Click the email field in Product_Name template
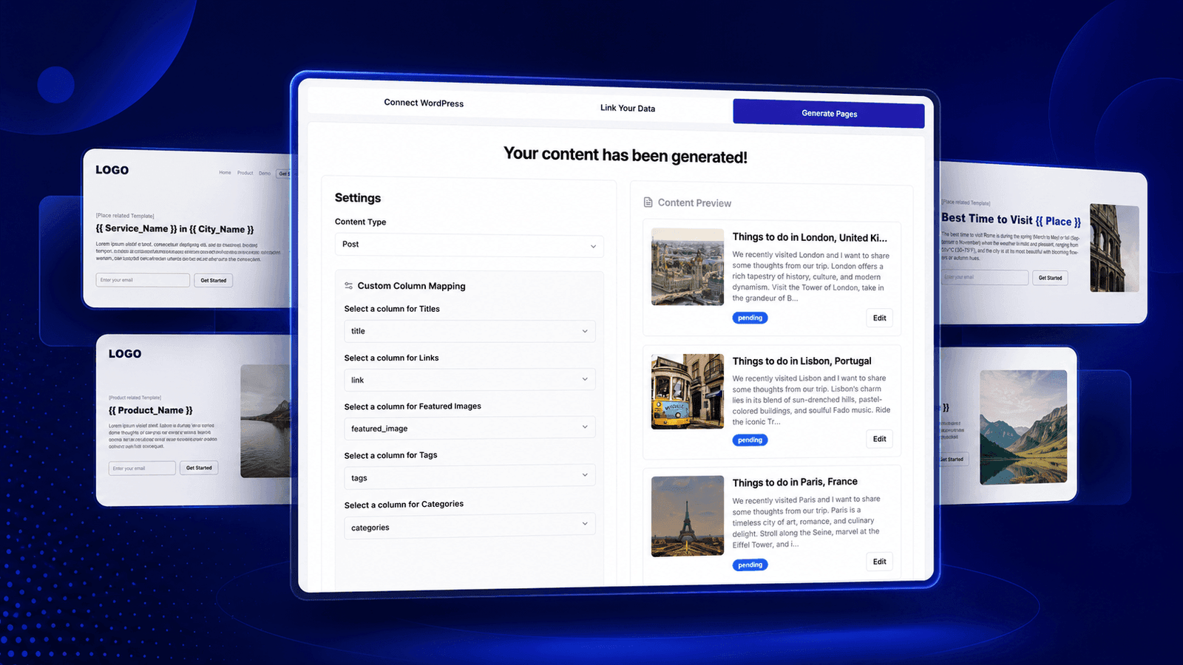Screen dimensions: 1183x665 142,468
